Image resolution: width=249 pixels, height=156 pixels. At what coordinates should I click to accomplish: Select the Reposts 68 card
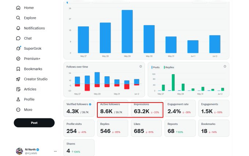(x=180, y=128)
